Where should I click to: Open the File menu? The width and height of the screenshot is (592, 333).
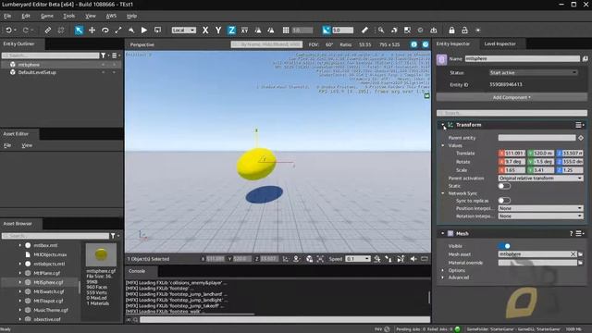tap(7, 16)
